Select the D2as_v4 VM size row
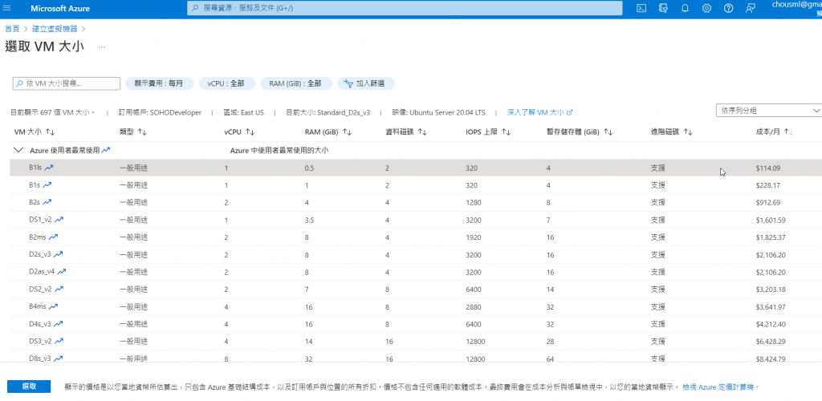The image size is (822, 401). click(416, 272)
